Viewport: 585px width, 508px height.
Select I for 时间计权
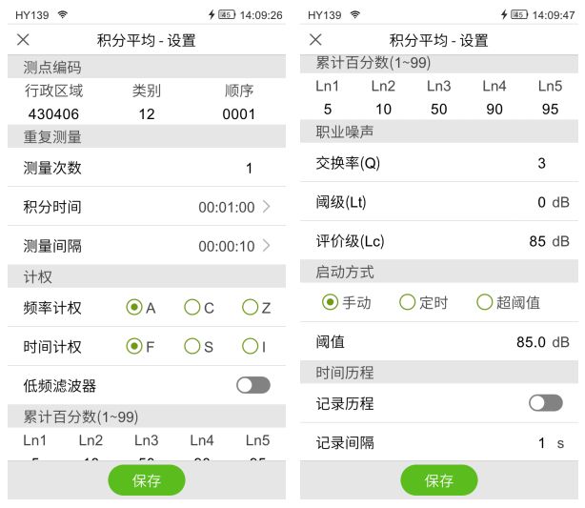coord(250,346)
